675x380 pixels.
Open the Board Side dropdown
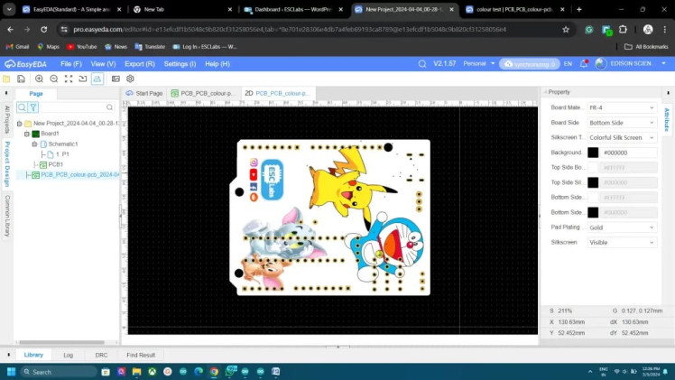point(622,122)
